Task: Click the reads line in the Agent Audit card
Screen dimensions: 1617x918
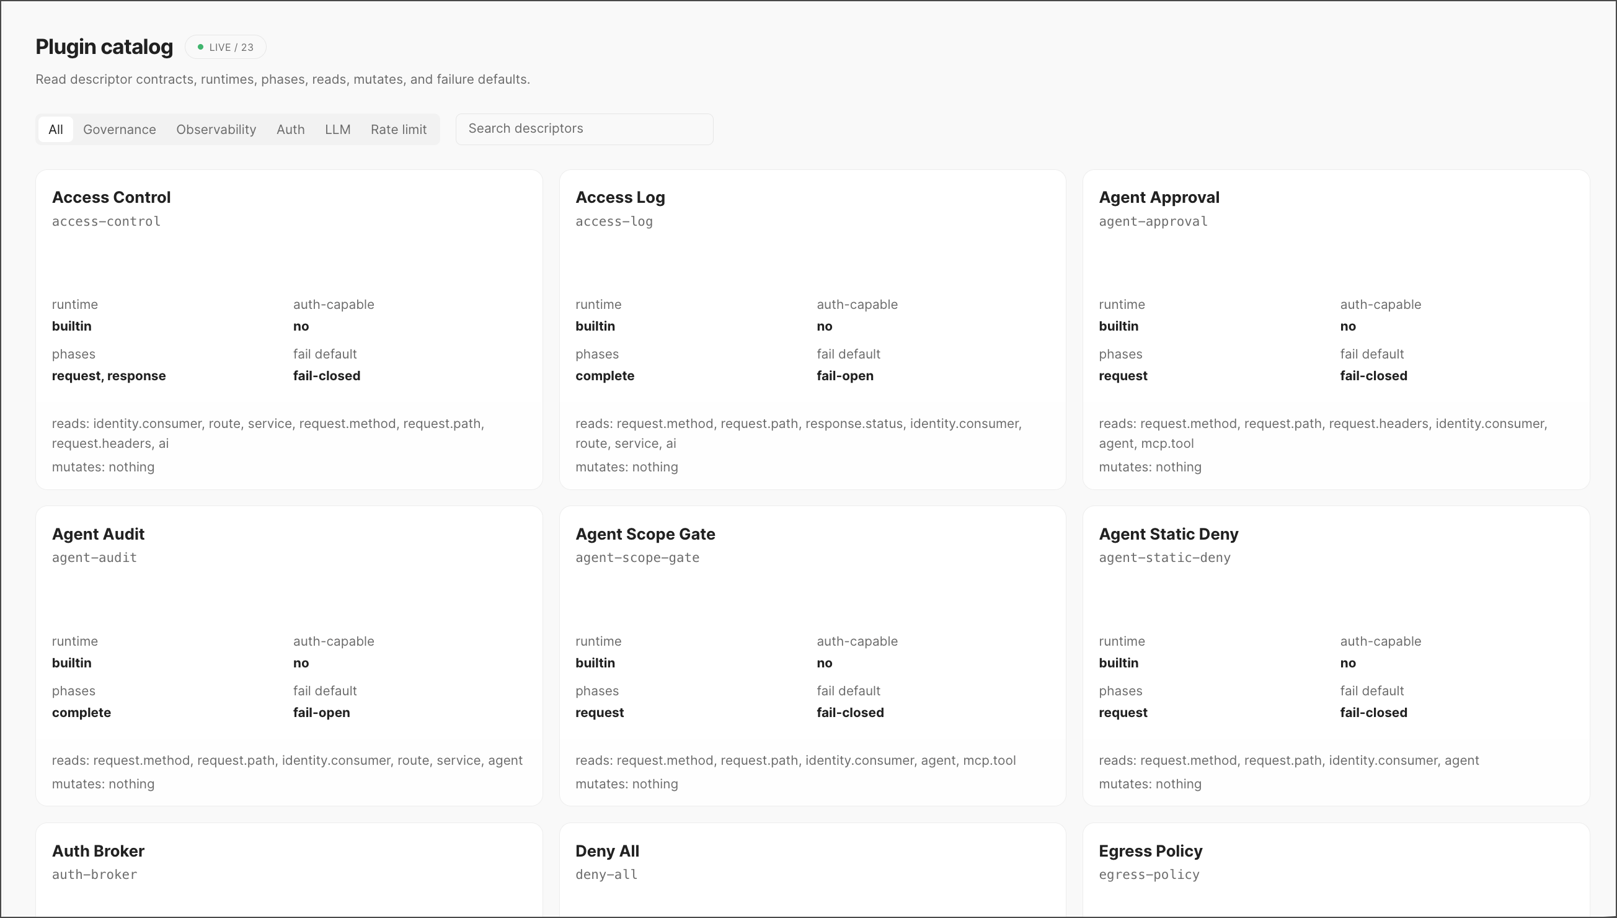Action: [x=287, y=760]
